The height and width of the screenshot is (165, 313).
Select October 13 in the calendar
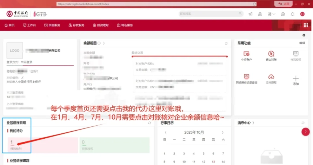213,161
